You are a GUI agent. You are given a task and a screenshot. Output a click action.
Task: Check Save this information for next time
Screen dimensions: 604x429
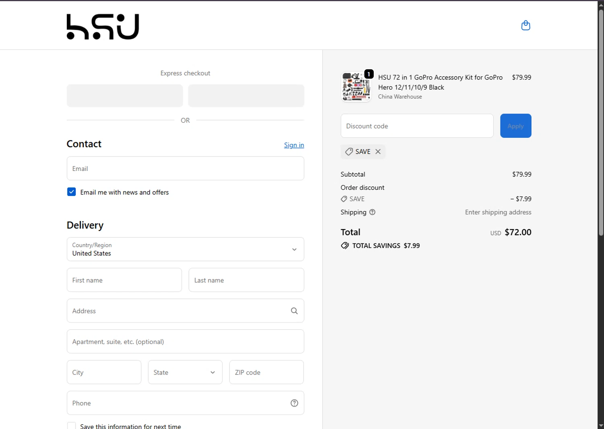(71, 426)
